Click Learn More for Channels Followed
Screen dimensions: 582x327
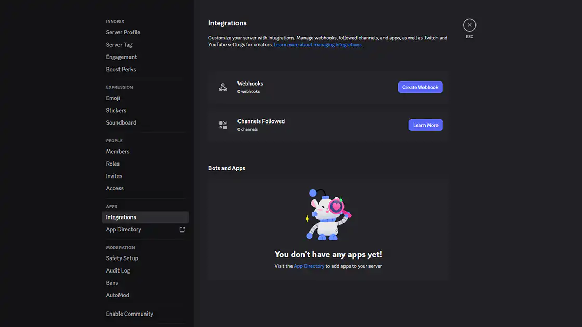pos(426,125)
